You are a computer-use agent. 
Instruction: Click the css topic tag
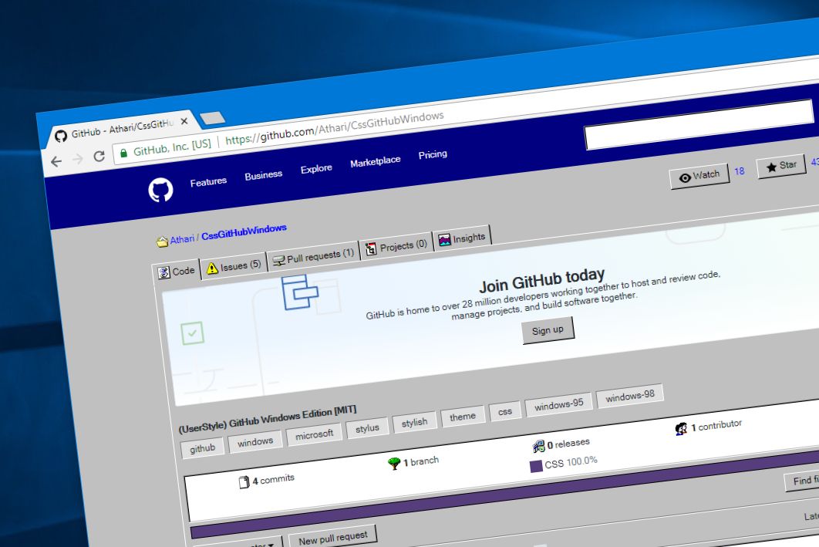click(504, 411)
